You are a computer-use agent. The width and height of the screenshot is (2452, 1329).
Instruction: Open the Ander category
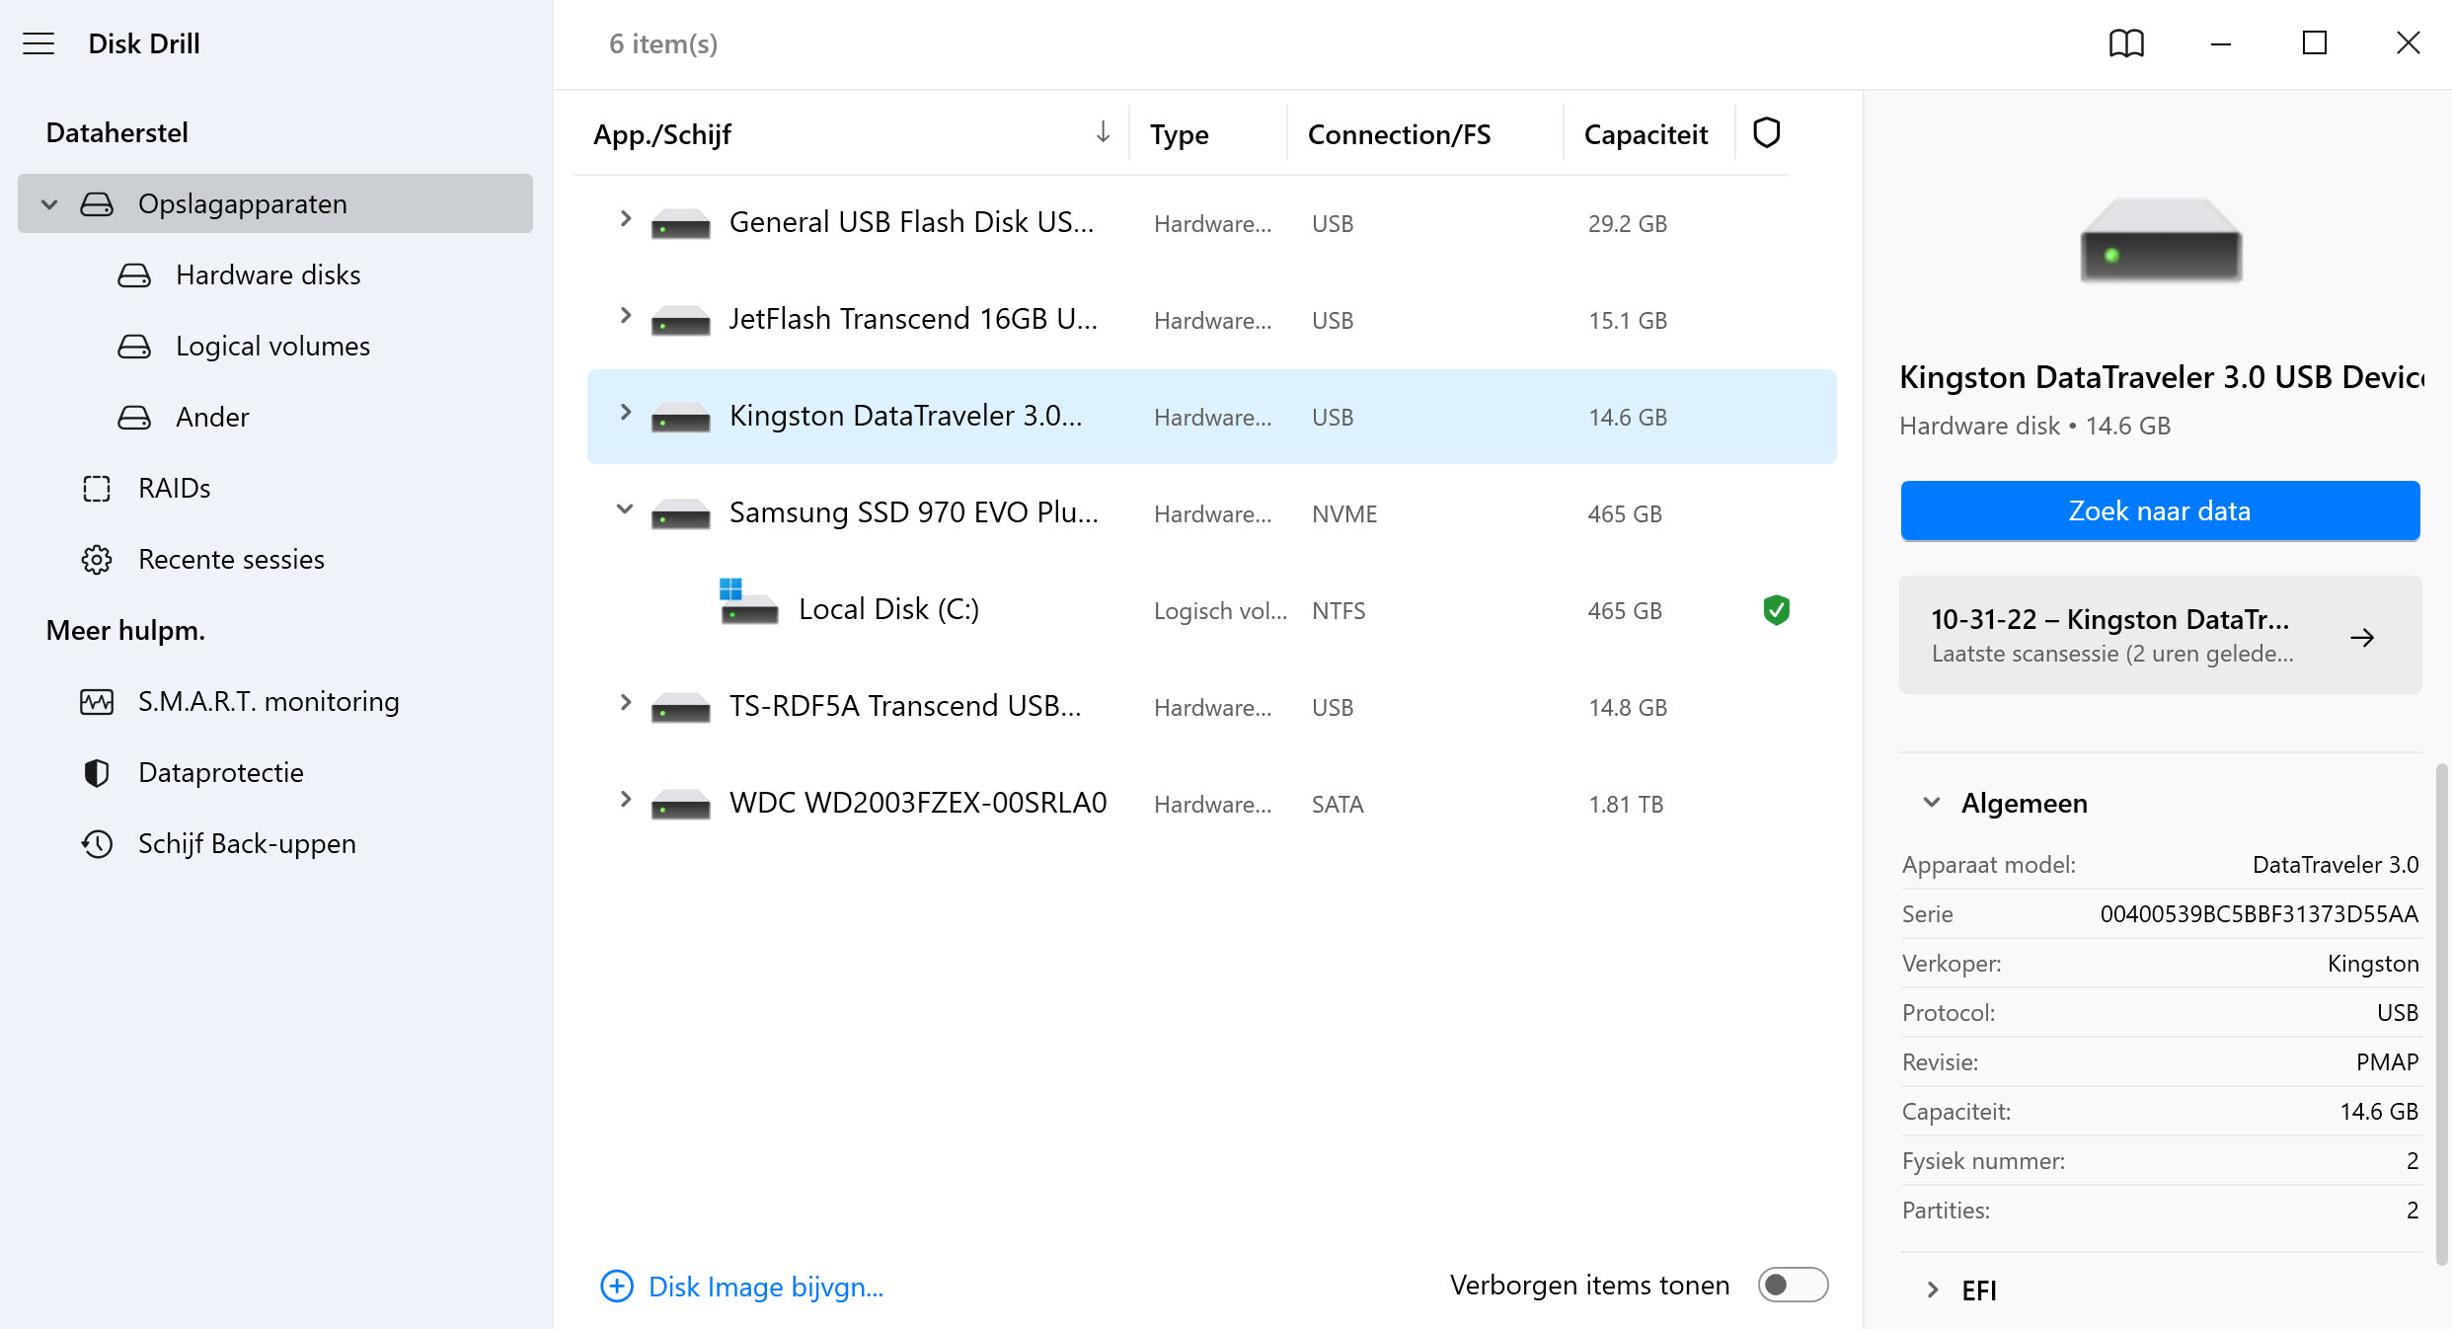(x=212, y=418)
